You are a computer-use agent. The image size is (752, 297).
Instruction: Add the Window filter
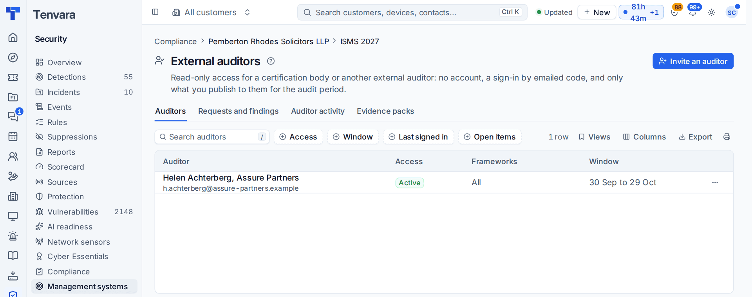coord(352,137)
